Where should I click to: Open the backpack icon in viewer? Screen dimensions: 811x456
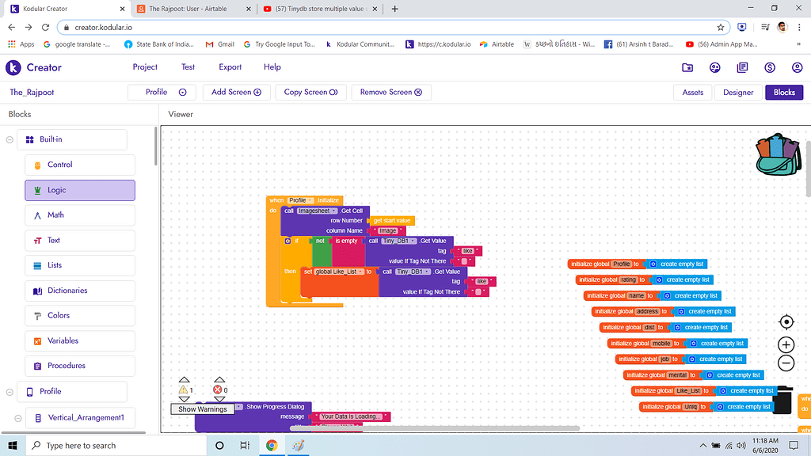point(779,154)
